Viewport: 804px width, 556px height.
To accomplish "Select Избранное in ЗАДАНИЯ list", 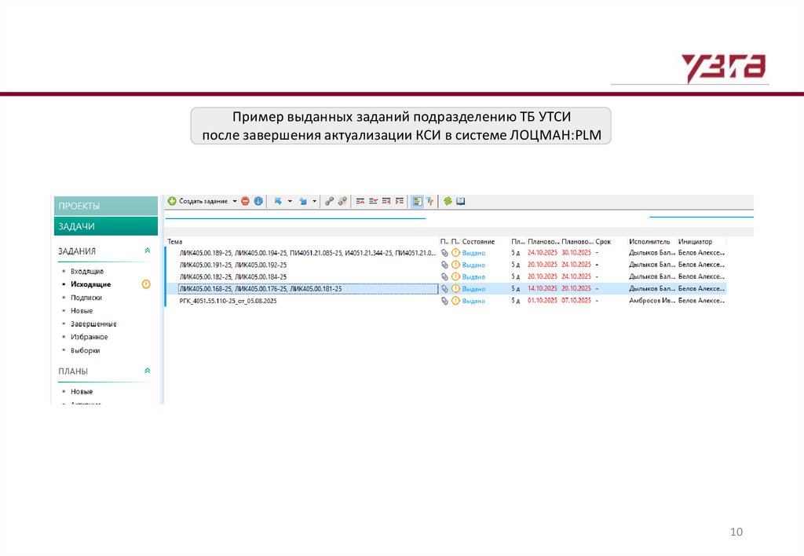I will tap(90, 337).
